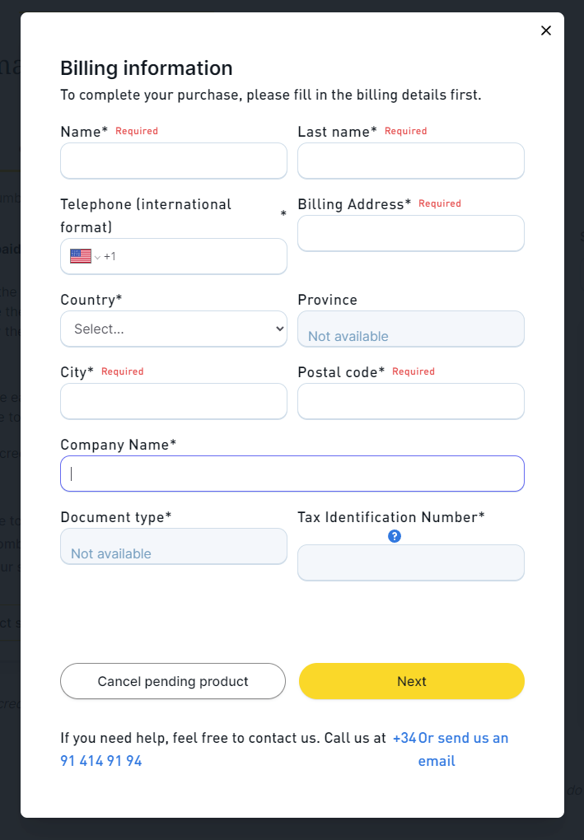Open the Country select dropdown

pos(174,329)
